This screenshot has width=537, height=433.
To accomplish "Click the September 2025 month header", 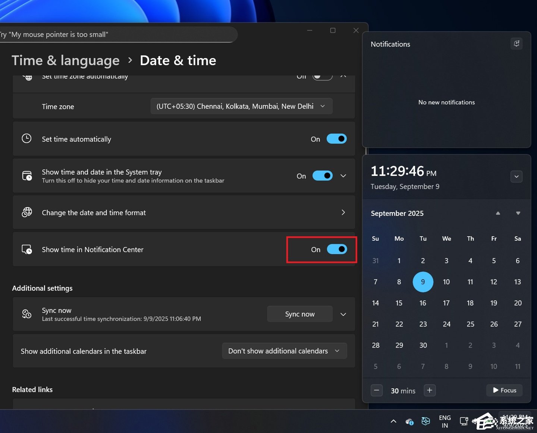I will 397,213.
